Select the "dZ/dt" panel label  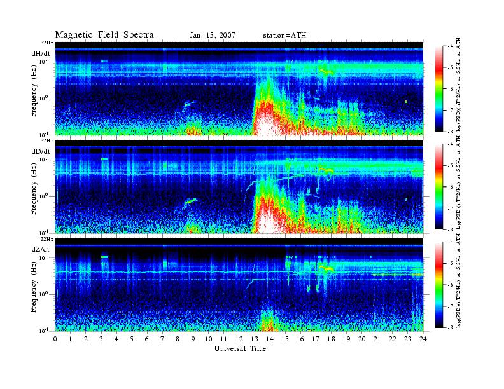(41, 249)
